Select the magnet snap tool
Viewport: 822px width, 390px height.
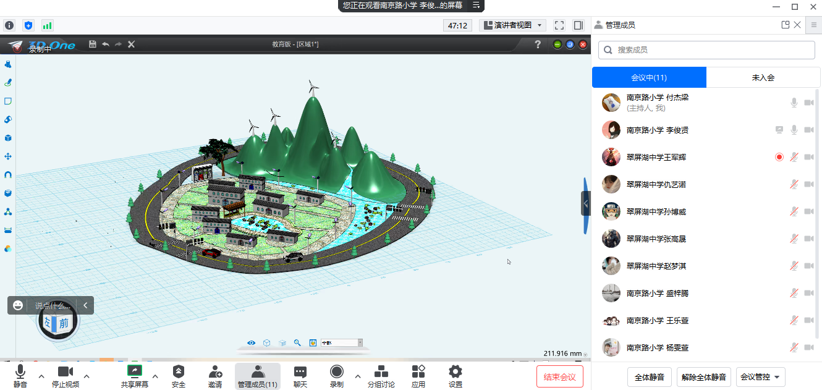coord(8,175)
